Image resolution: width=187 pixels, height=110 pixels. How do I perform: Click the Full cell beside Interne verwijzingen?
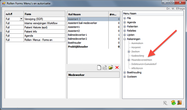[x=14, y=23]
